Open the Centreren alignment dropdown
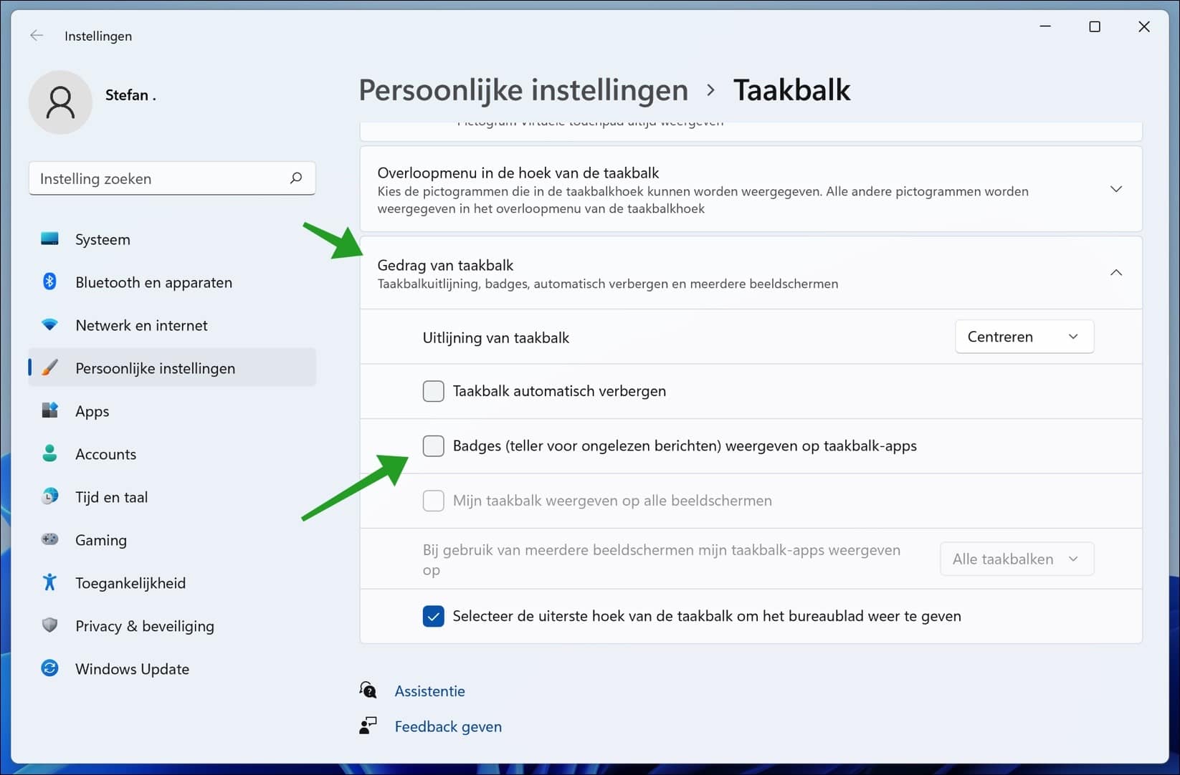Image resolution: width=1180 pixels, height=775 pixels. pos(1024,336)
